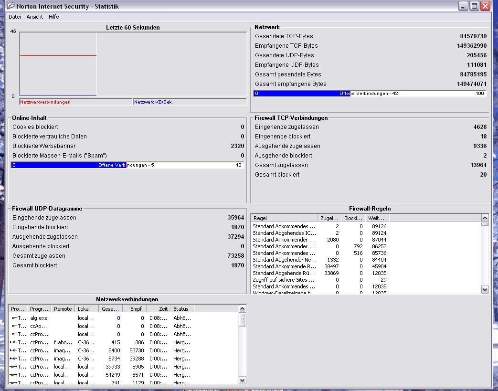Image resolution: width=498 pixels, height=391 pixels.
Task: Click the Gesamt empfangene Bytes value 149474071
Action: 472,84
